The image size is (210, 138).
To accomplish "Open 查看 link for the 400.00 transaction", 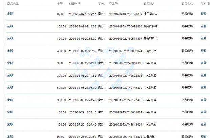I will point(203,51).
